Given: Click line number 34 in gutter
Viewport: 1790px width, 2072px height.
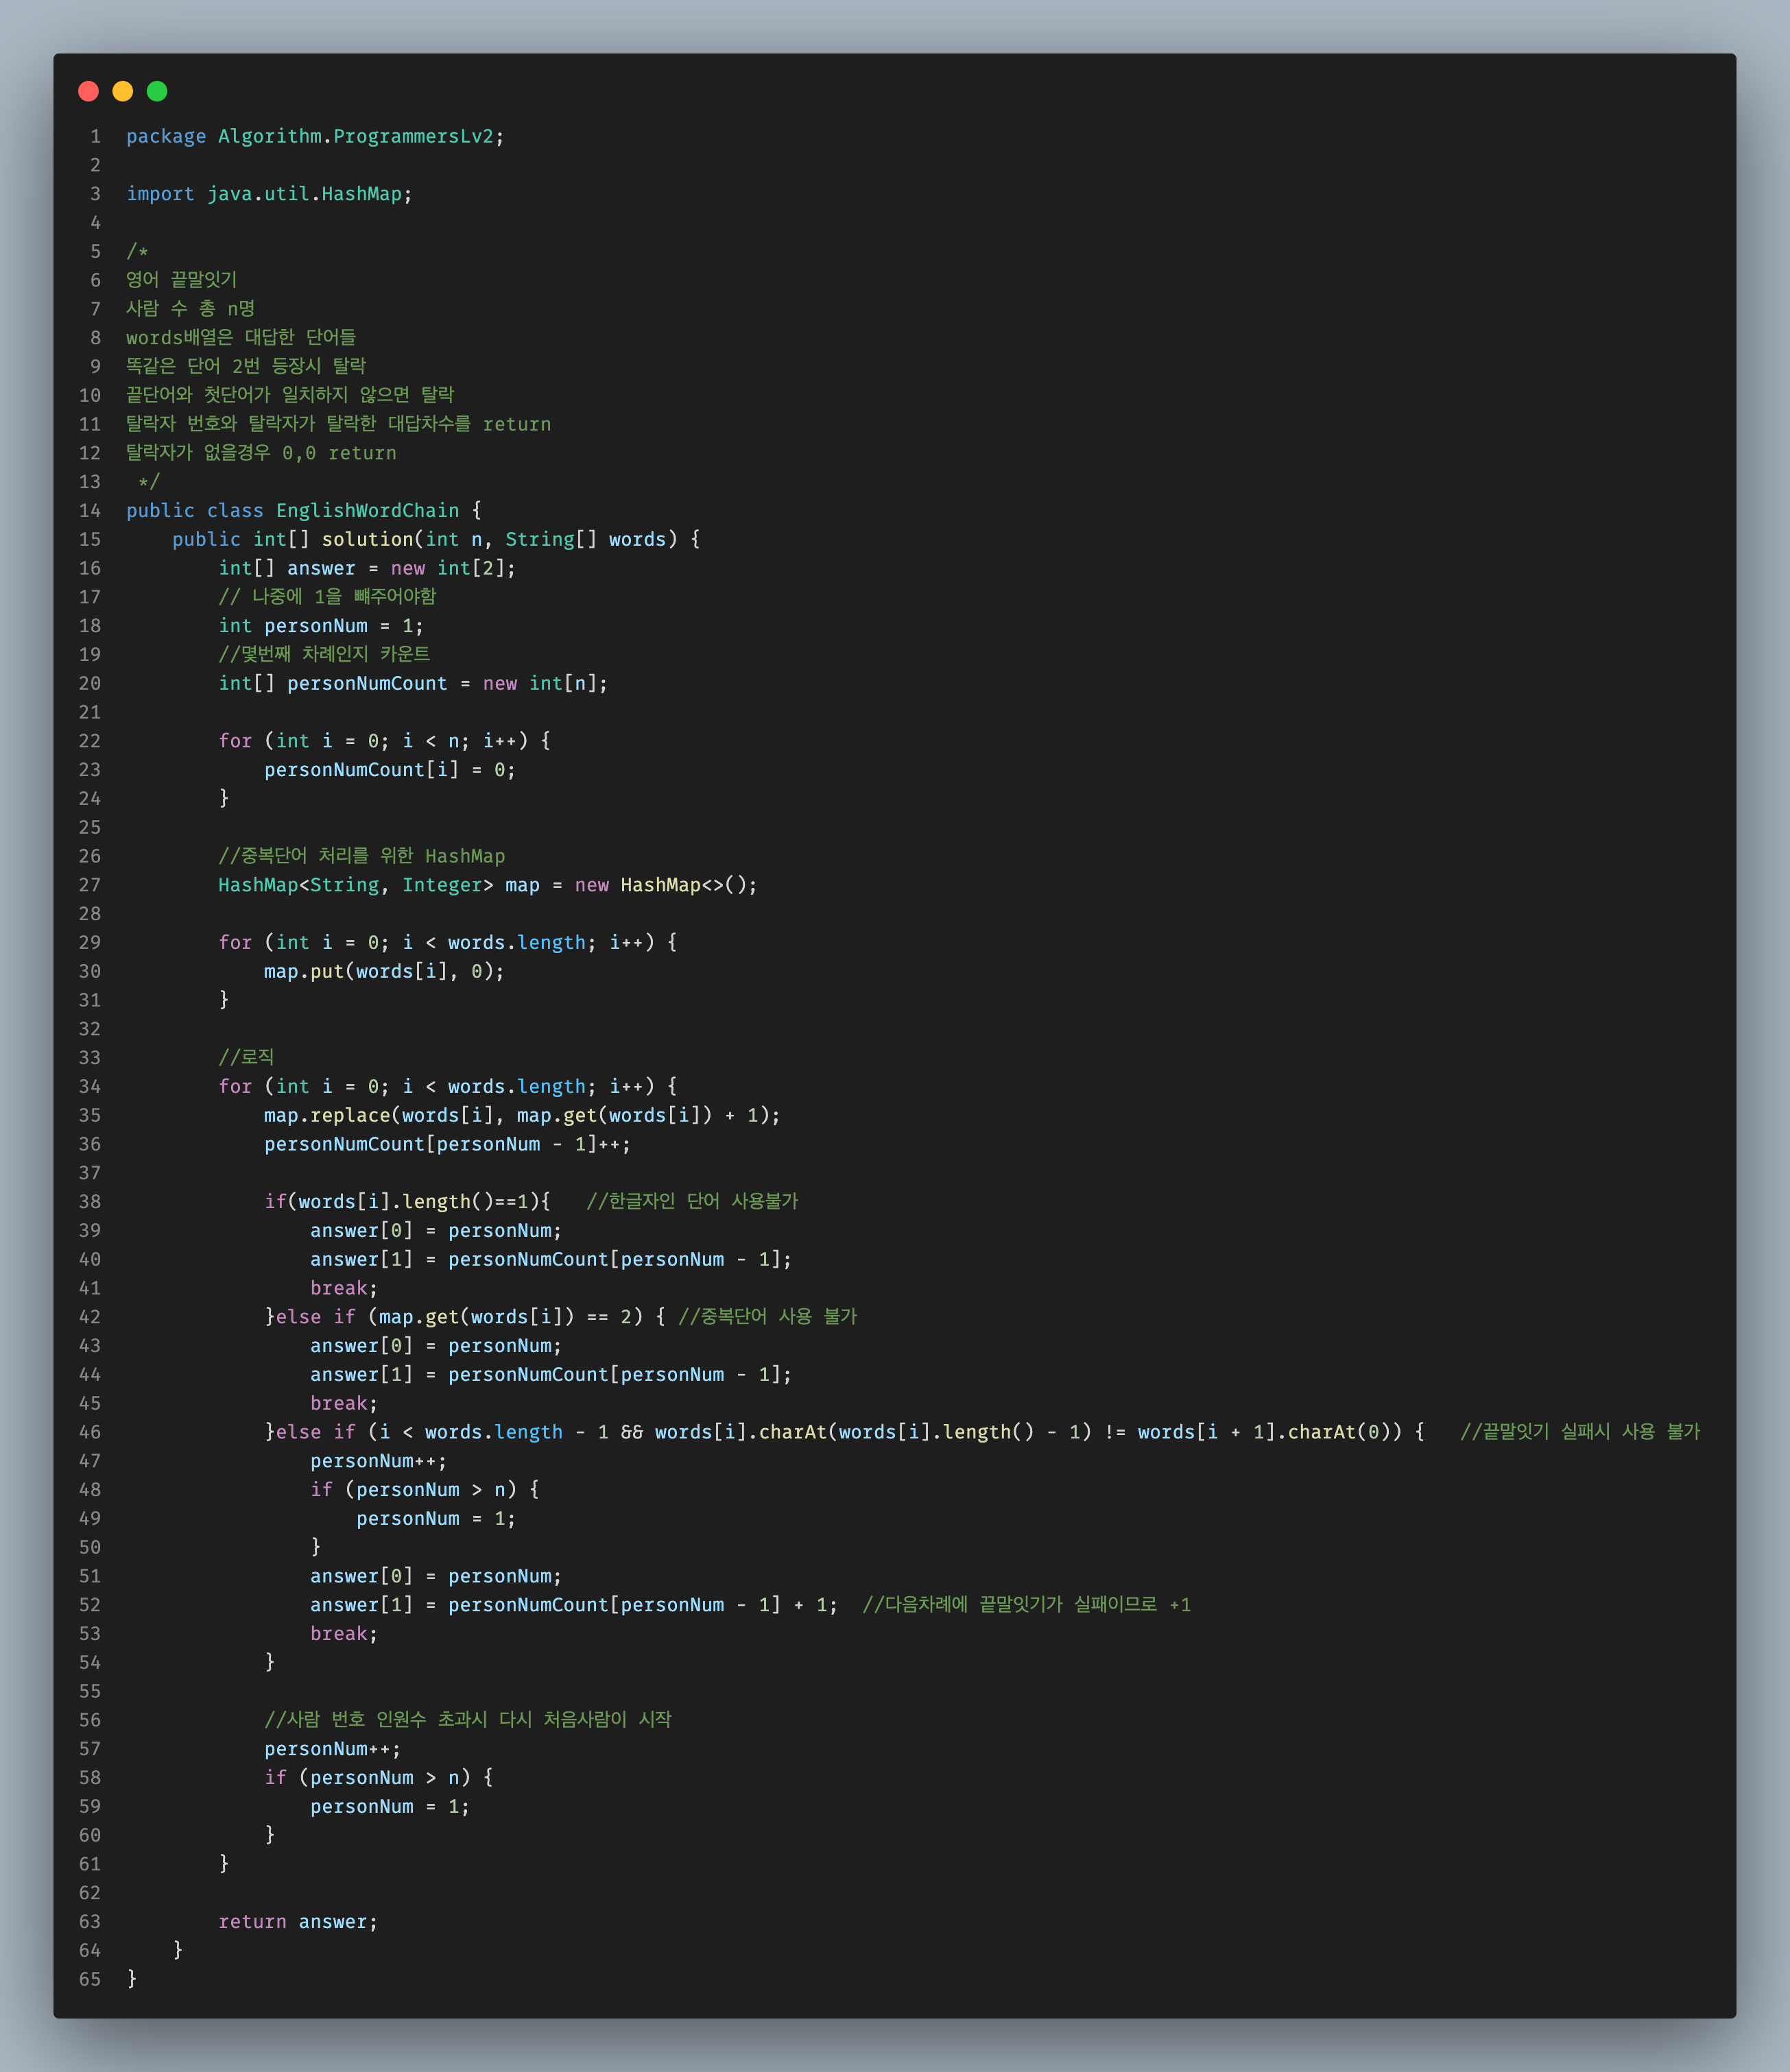Looking at the screenshot, I should pyautogui.click(x=90, y=1086).
